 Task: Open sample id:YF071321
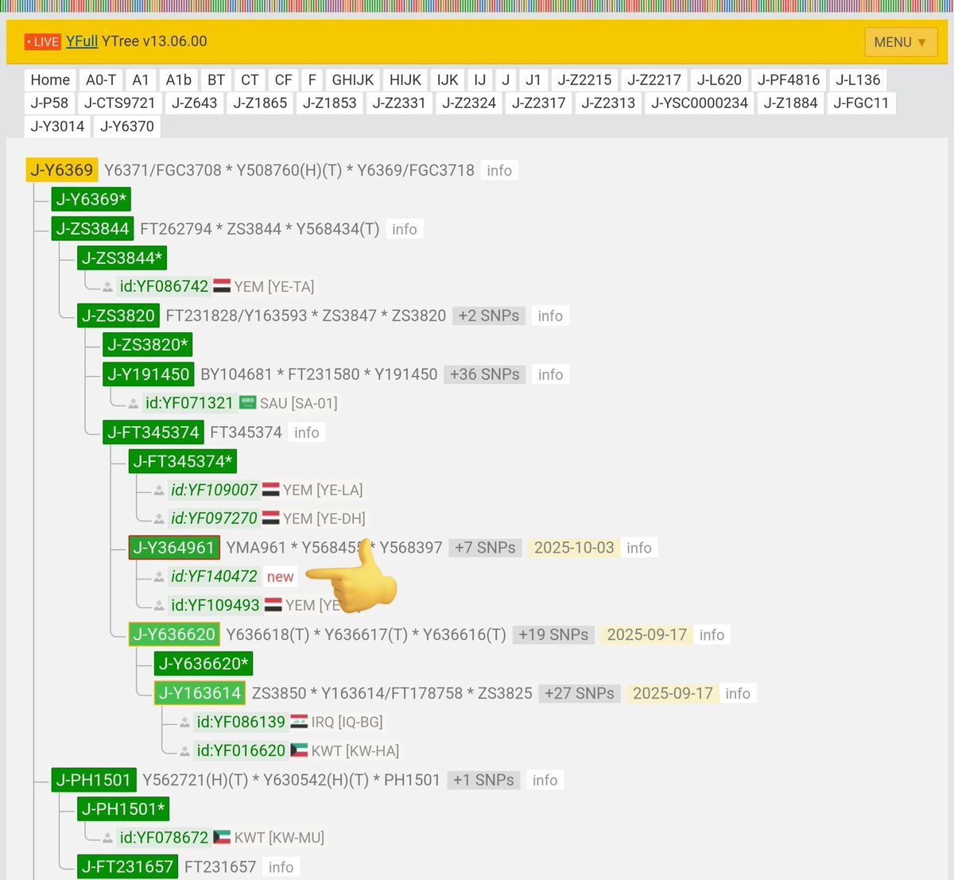point(189,403)
